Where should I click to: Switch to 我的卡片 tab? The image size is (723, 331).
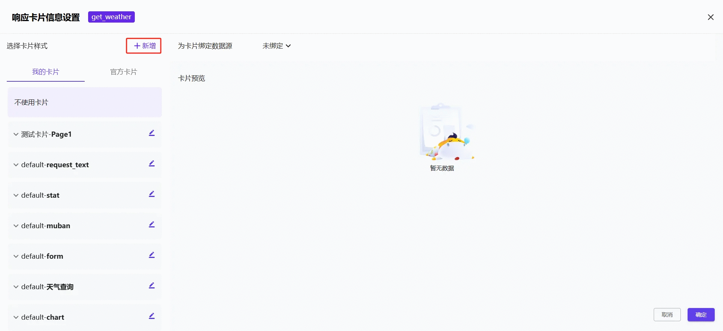[46, 72]
